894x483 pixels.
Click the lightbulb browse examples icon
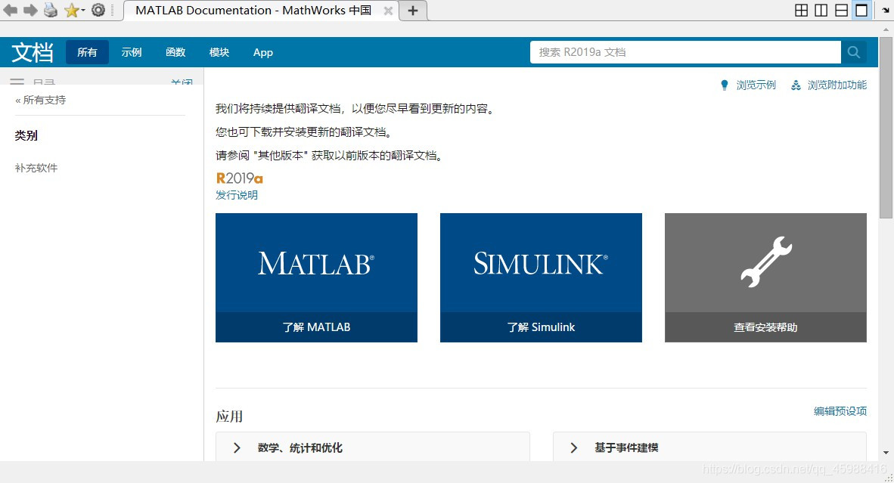tap(724, 85)
